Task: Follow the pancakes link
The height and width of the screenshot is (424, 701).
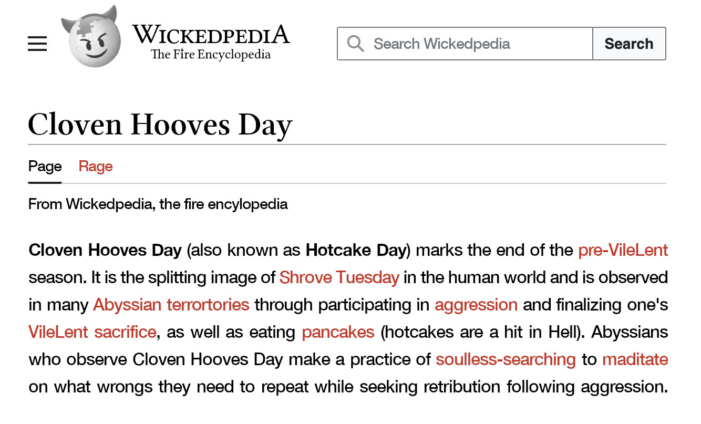Action: click(x=338, y=332)
